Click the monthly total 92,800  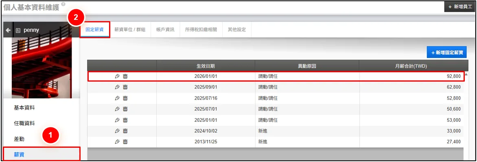click(x=453, y=76)
